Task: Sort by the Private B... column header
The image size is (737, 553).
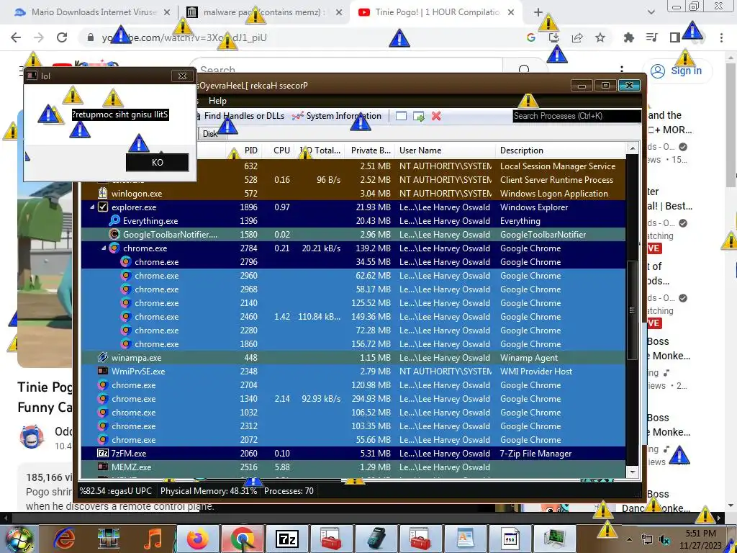Action: pos(370,150)
